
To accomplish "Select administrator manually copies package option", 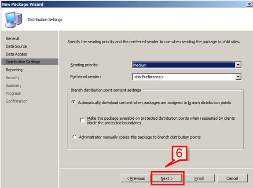I will click(74, 137).
